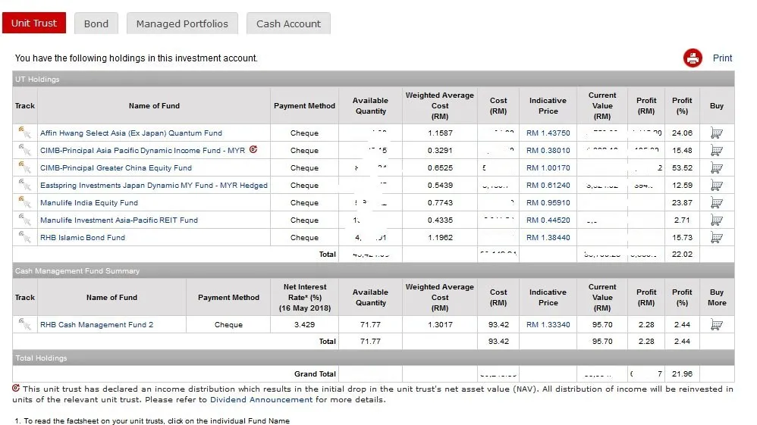Open CIMB-Principal Asia Pacific Dynamic Income Fund - MYR link
Viewport: 757px width, 425px height.
143,150
